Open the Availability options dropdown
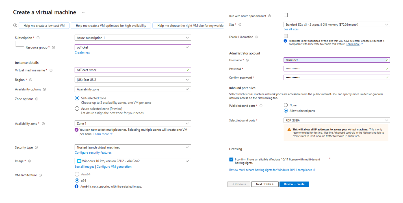The image size is (403, 203). click(x=133, y=90)
